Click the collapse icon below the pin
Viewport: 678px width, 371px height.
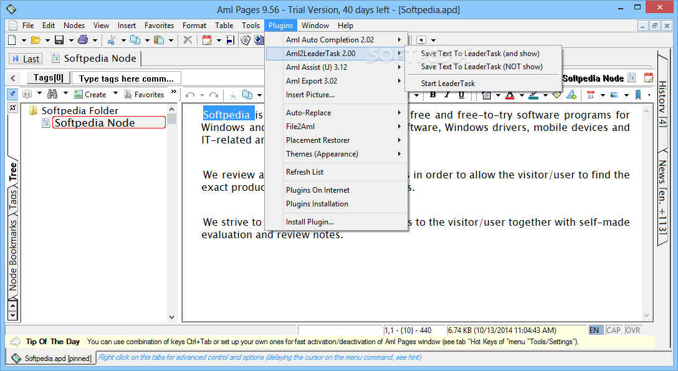tap(12, 108)
